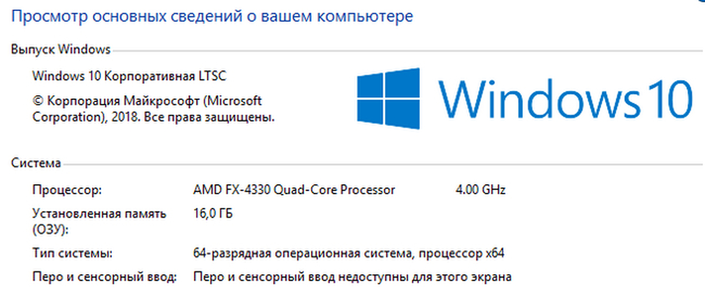Select the "Система" section header
The width and height of the screenshot is (705, 296).
click(x=36, y=163)
